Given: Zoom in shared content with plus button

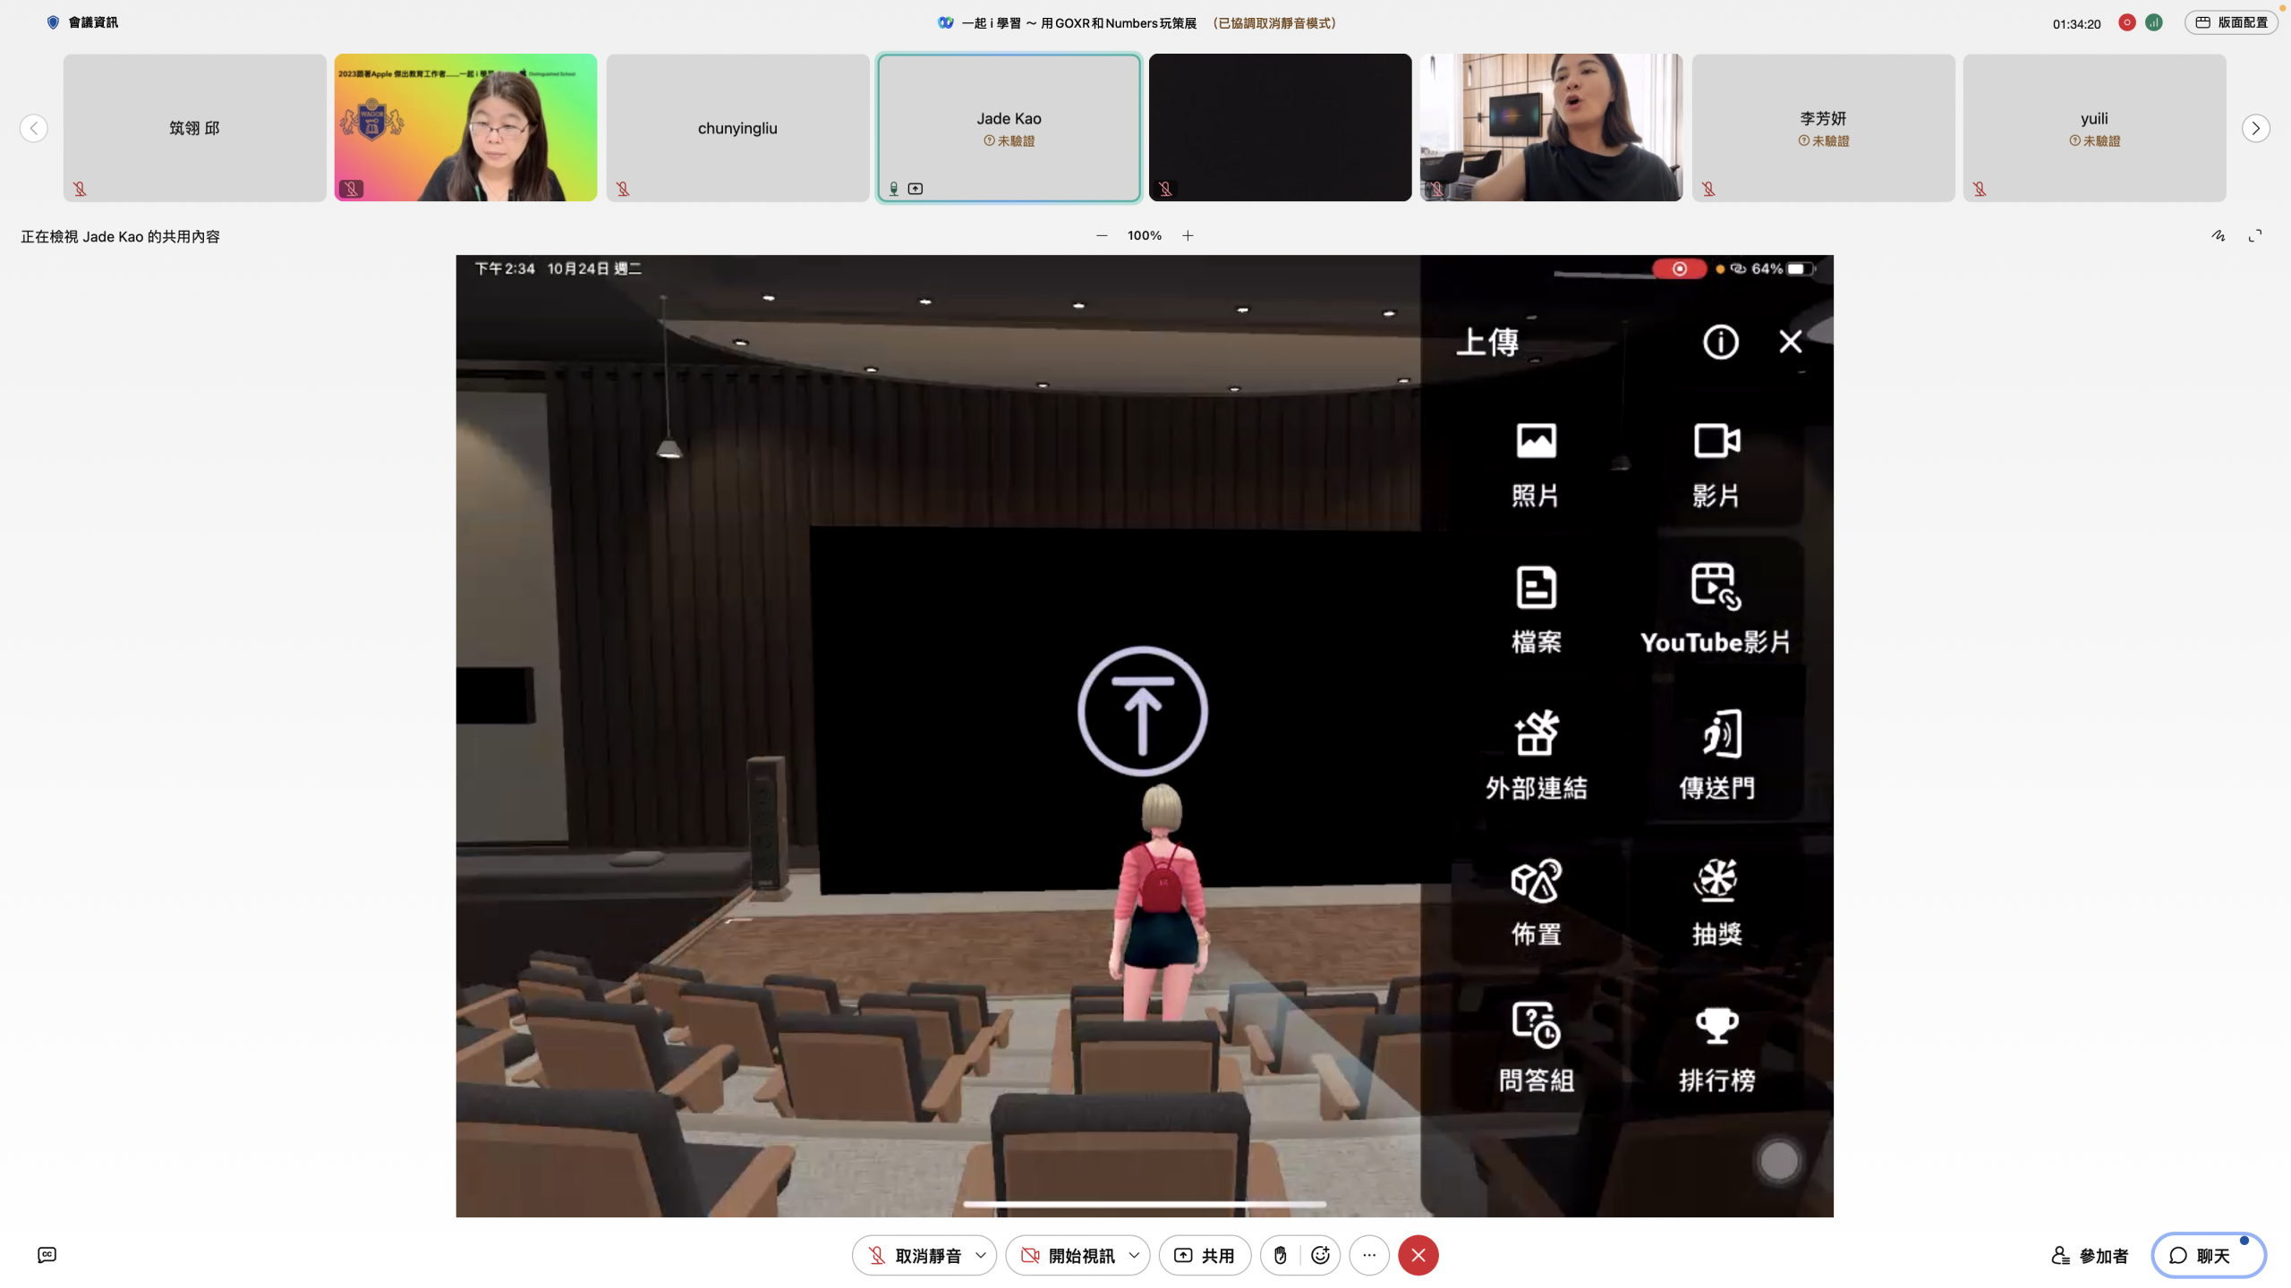Looking at the screenshot, I should pos(1188,235).
